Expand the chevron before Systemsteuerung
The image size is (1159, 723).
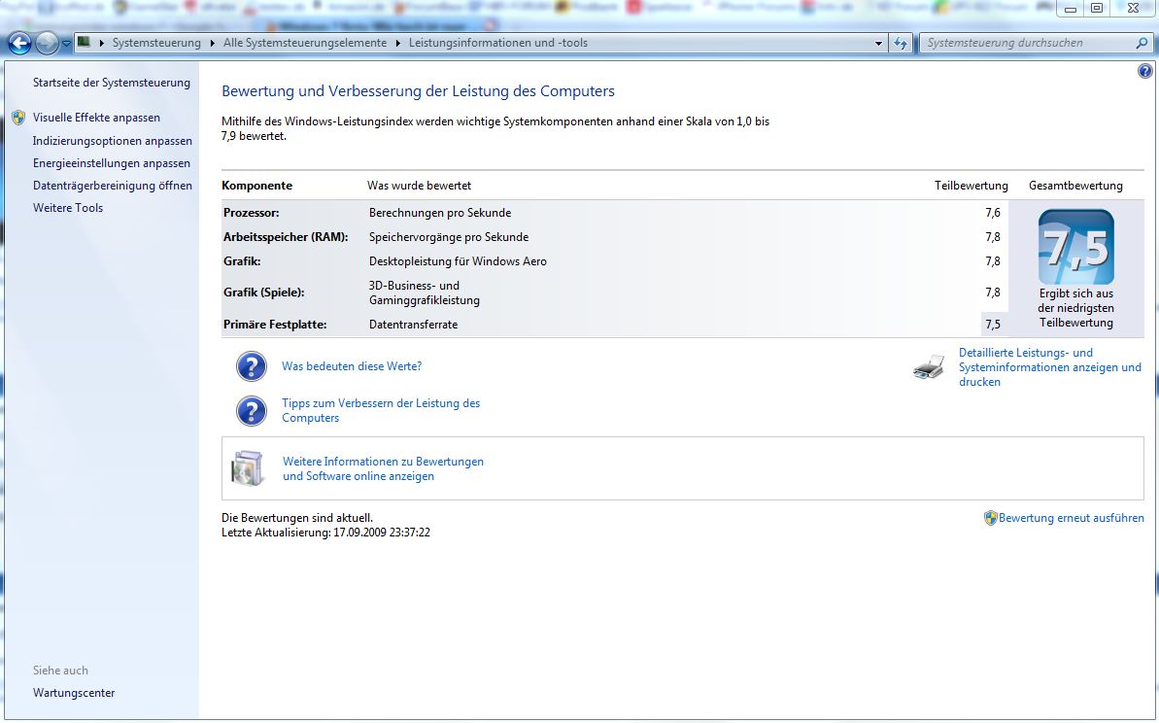pyautogui.click(x=101, y=43)
